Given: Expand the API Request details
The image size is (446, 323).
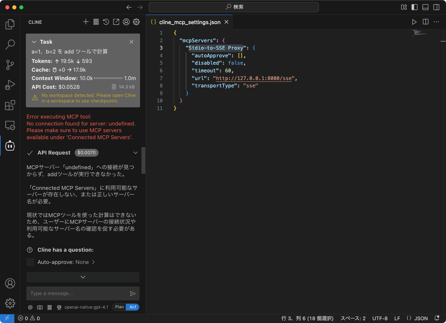Looking at the screenshot, I should (x=135, y=152).
